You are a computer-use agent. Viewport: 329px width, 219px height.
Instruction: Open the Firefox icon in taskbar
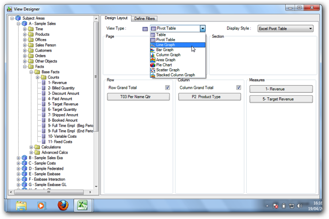click(x=63, y=205)
